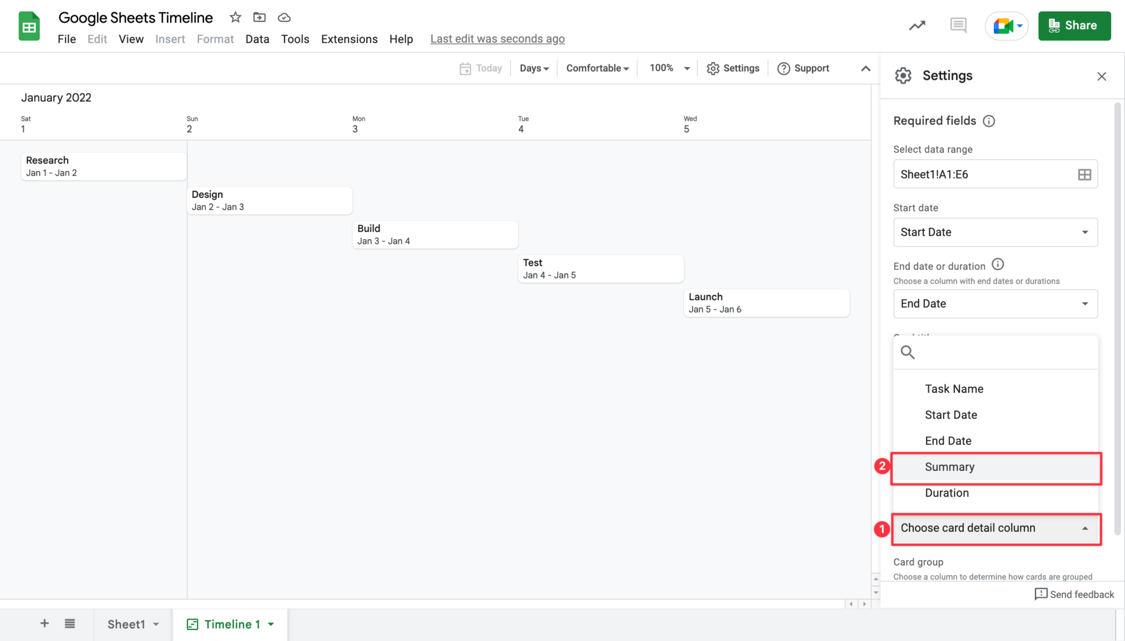
Task: Open the comment history icon
Action: click(x=958, y=25)
